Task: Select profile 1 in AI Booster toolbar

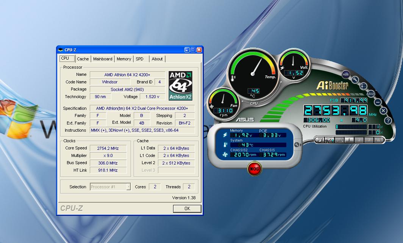Action: tap(349, 140)
